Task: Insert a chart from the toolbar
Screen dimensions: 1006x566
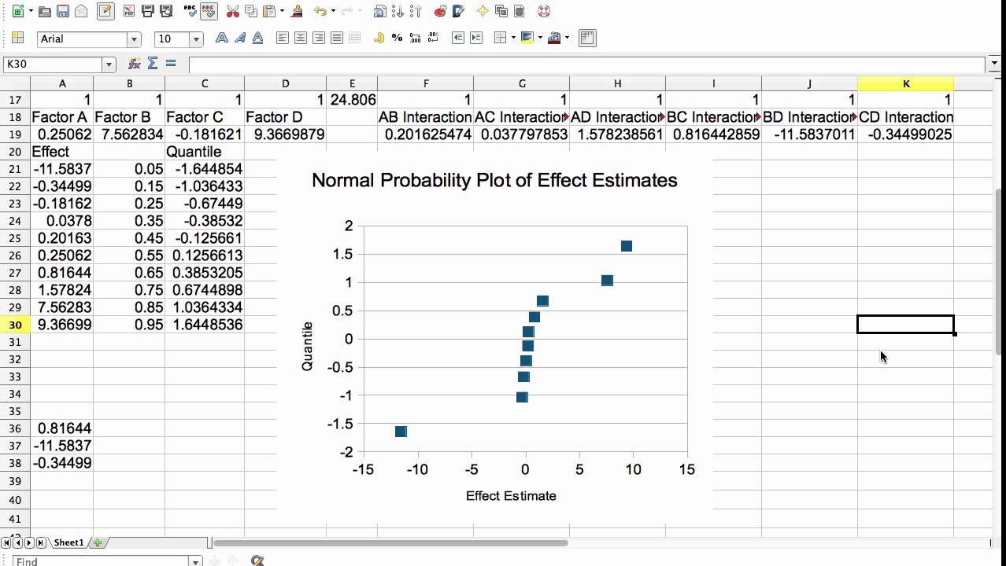Action: [440, 11]
